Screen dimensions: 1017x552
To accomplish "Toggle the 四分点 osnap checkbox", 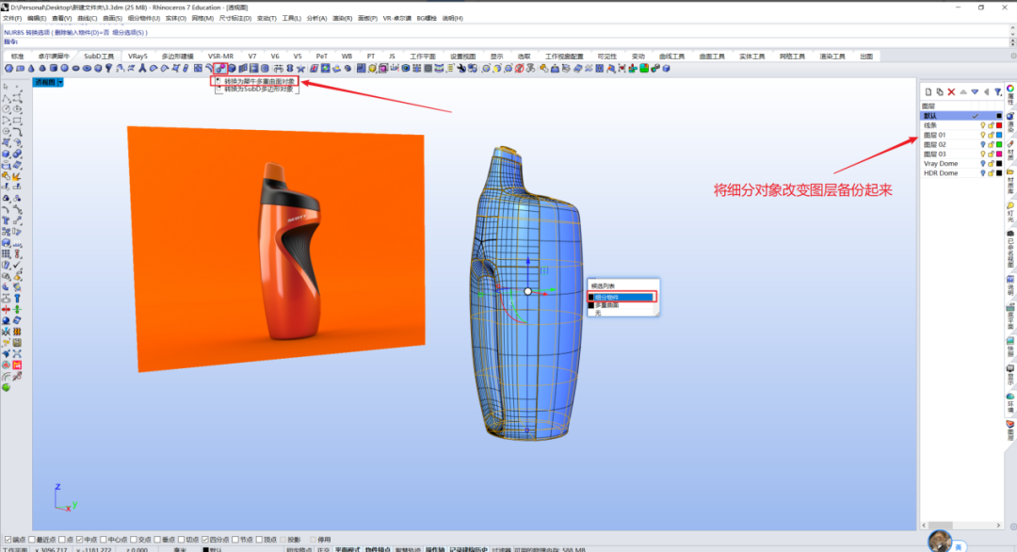I will pyautogui.click(x=205, y=540).
